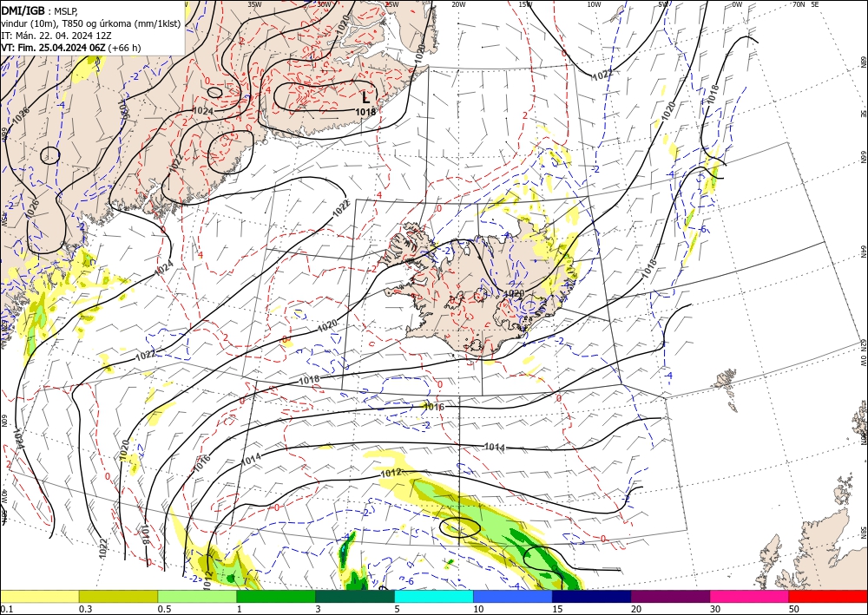Image resolution: width=868 pixels, height=615 pixels.
Task: Pick the red 50+ legend swatch
Action: pyautogui.click(x=828, y=596)
